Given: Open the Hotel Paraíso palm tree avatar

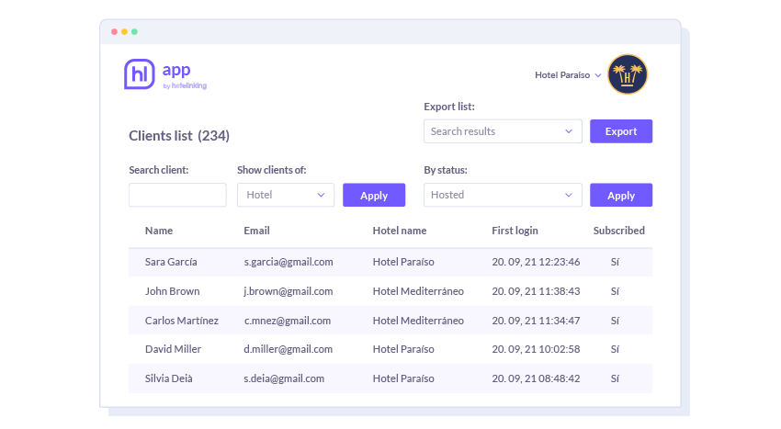Looking at the screenshot, I should [x=627, y=74].
